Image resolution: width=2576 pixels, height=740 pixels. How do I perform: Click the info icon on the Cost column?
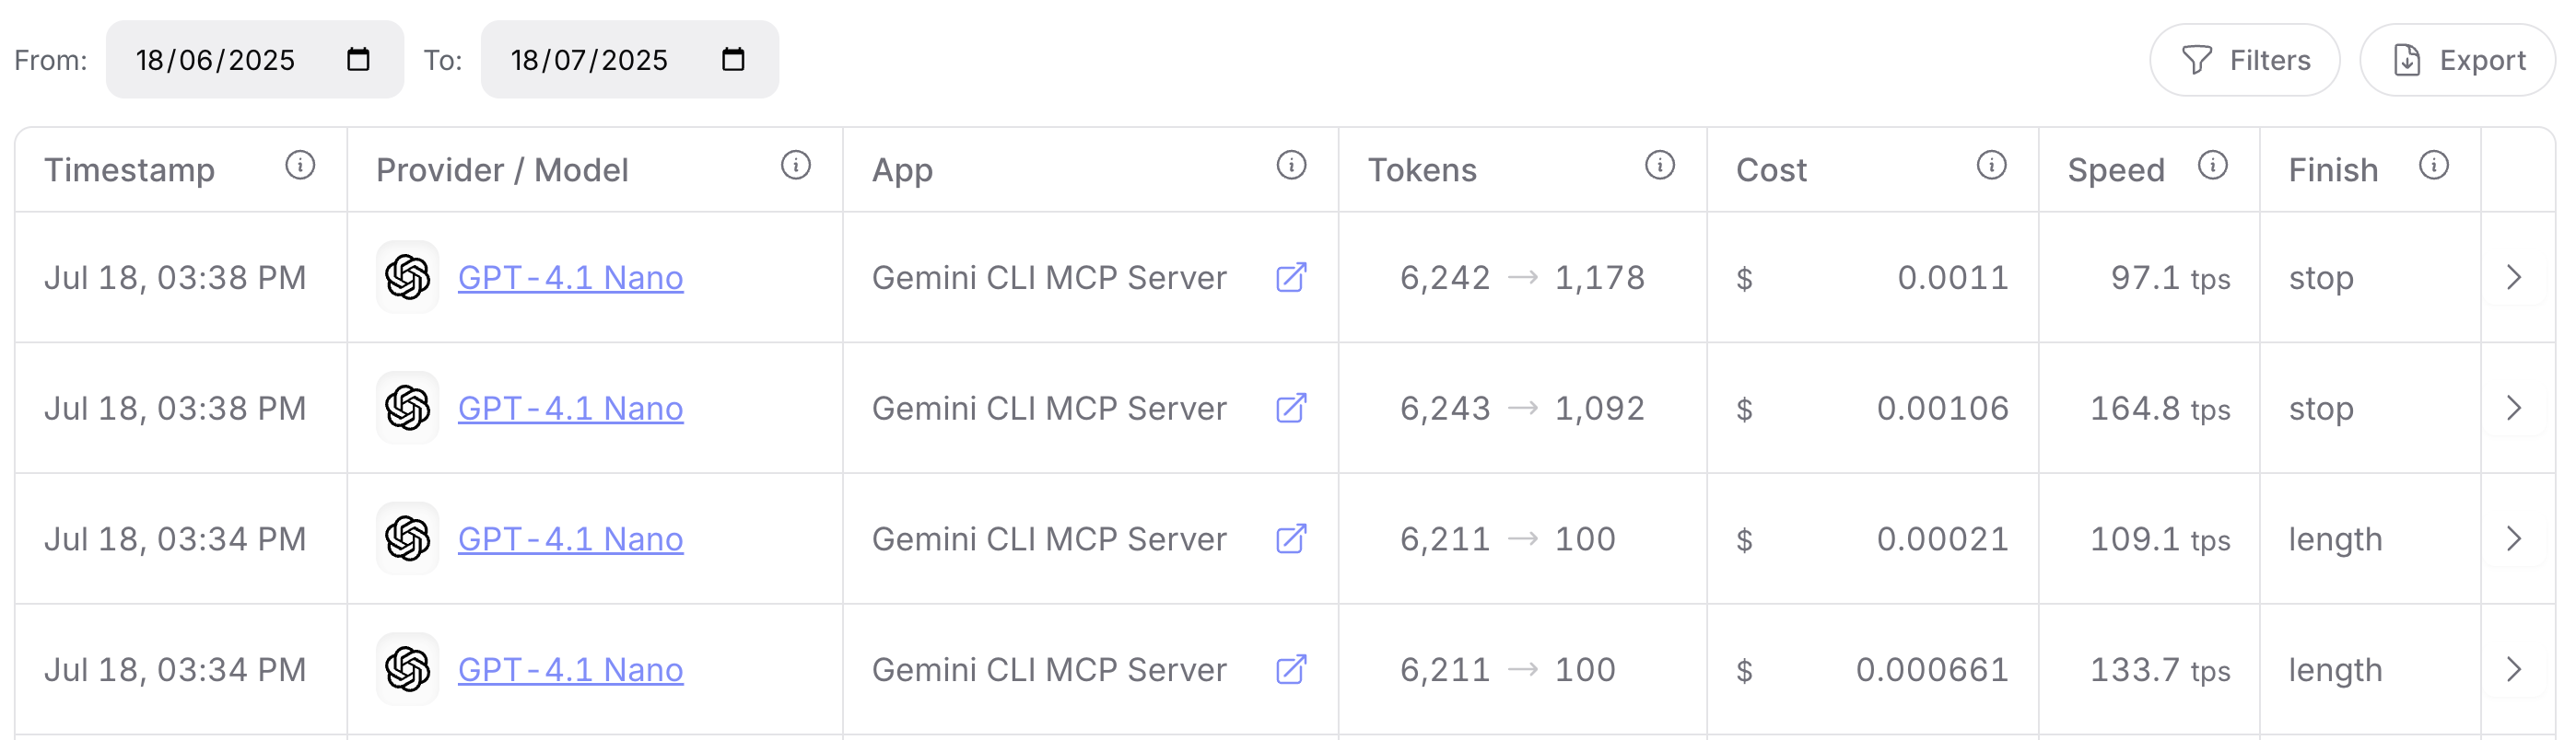point(1990,167)
